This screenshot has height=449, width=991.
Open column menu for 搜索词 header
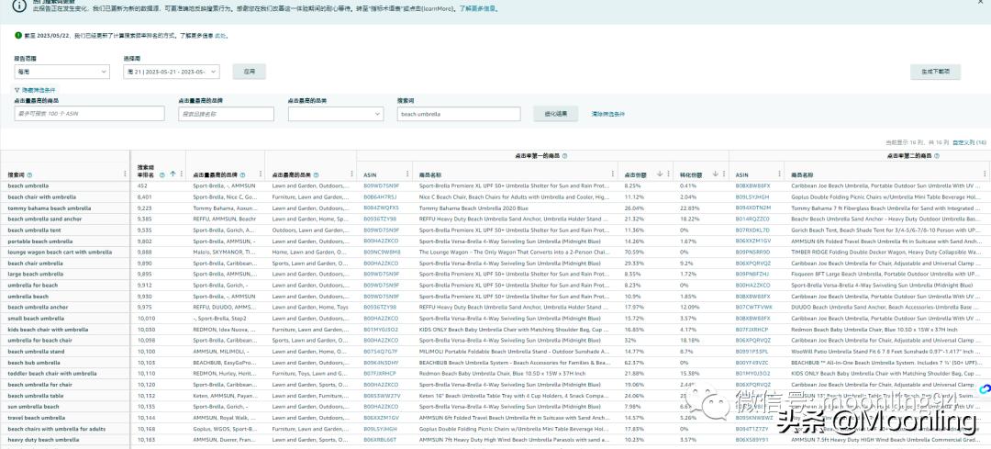[x=125, y=174]
